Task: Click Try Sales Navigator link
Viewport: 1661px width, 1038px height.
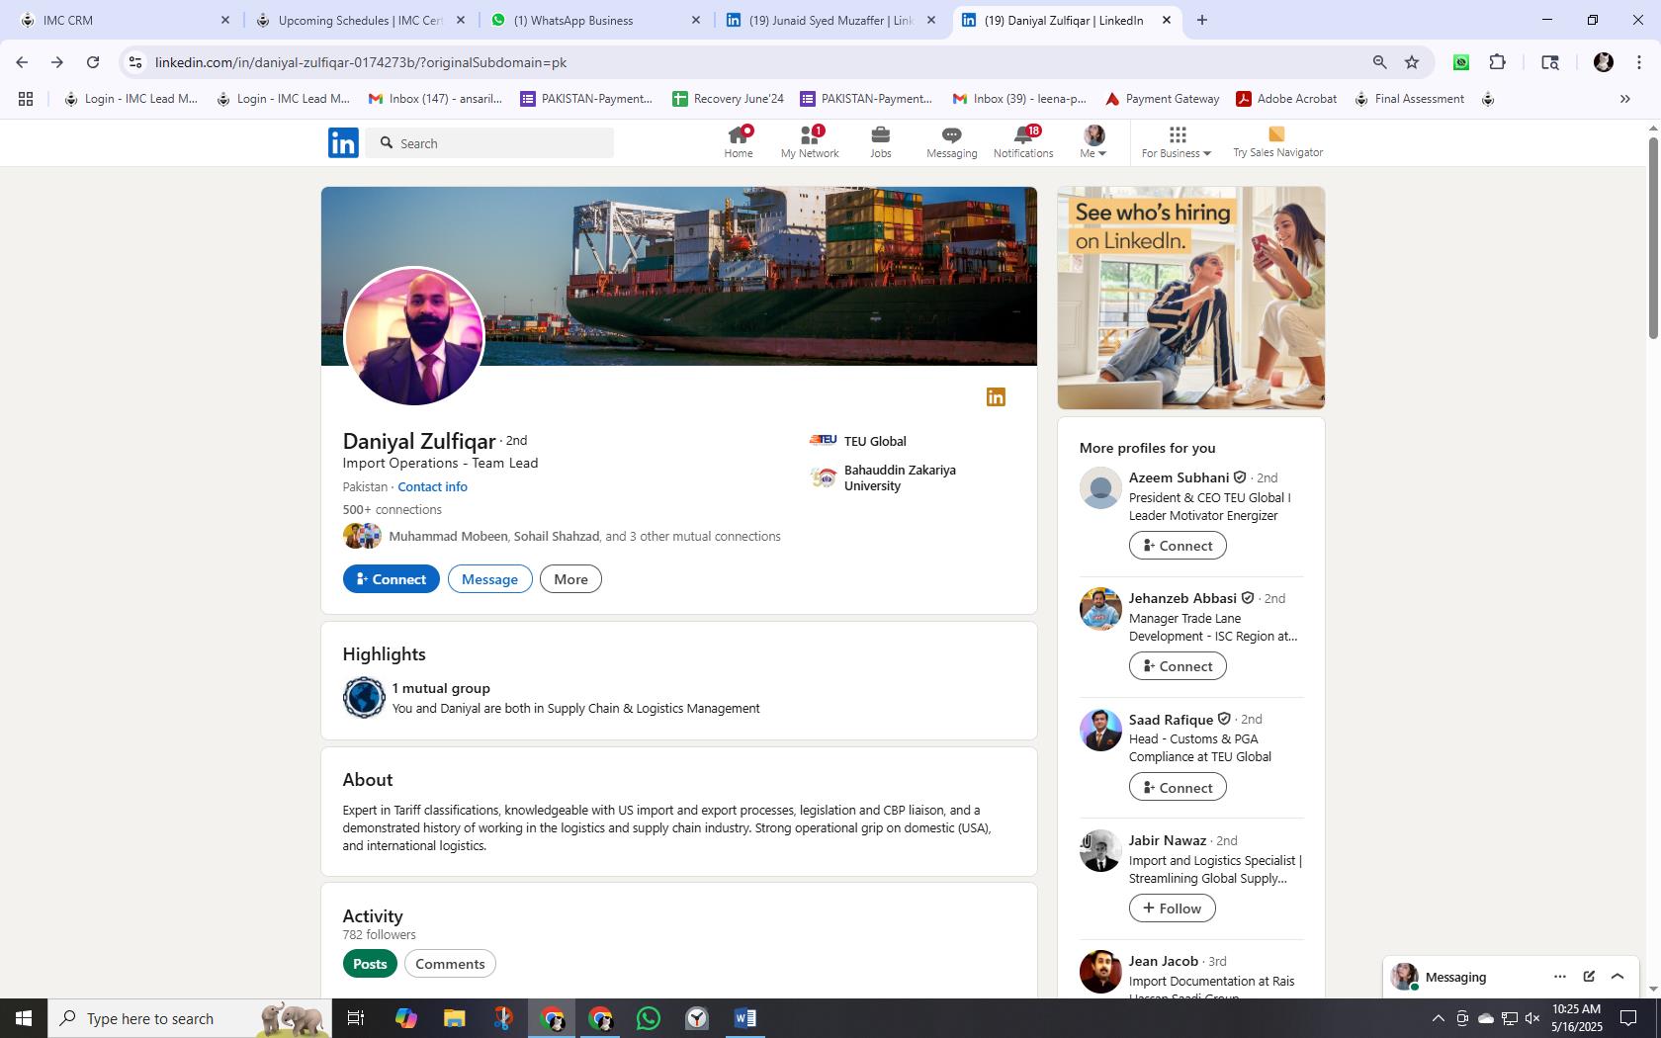Action: 1277,142
